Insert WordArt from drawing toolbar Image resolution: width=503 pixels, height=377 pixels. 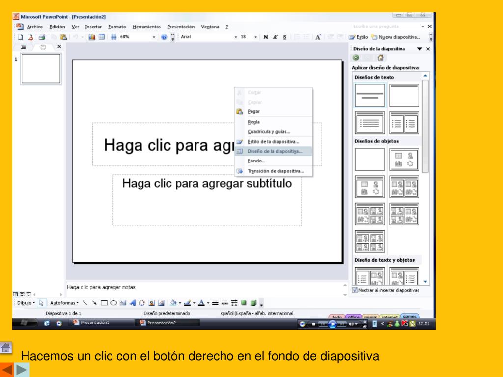click(x=133, y=303)
